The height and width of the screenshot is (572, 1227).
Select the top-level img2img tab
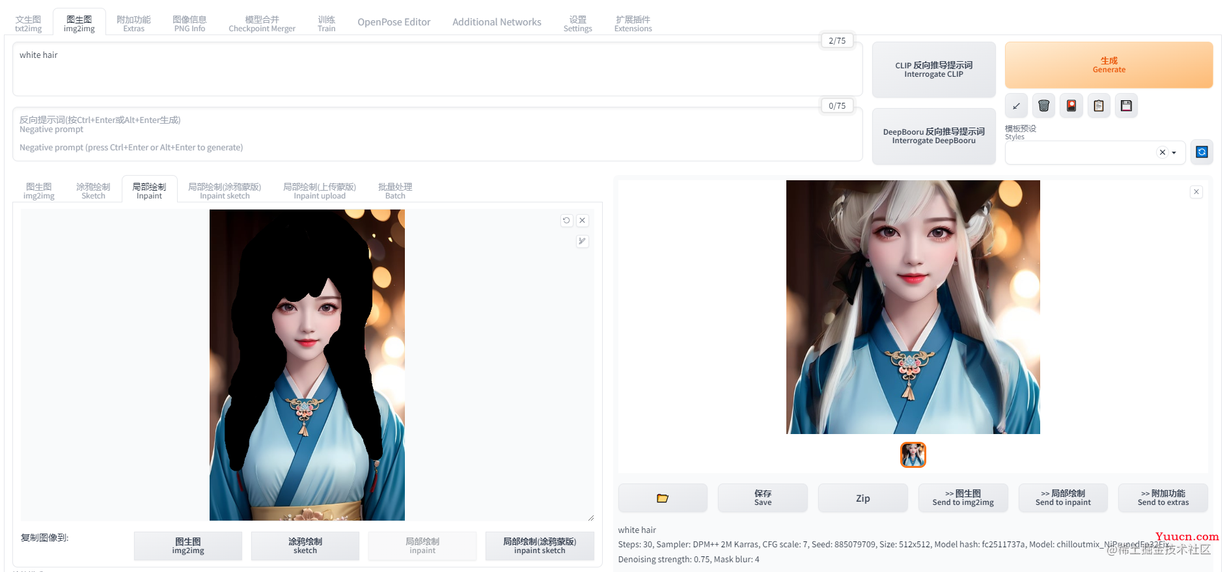click(79, 23)
